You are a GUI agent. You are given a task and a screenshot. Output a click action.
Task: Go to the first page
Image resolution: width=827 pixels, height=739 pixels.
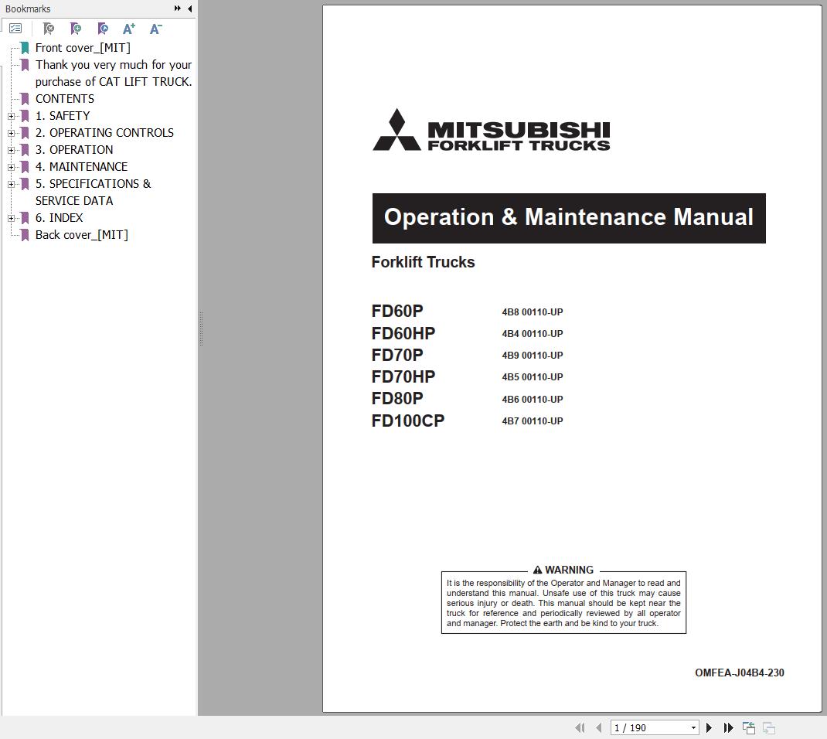click(580, 728)
